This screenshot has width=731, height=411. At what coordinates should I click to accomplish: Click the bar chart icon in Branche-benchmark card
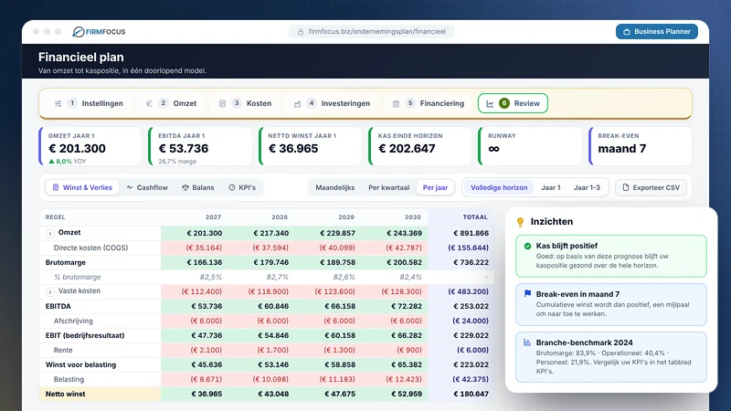click(527, 342)
